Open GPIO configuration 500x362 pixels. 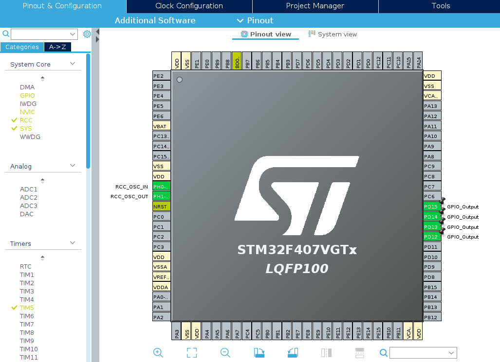27,96
